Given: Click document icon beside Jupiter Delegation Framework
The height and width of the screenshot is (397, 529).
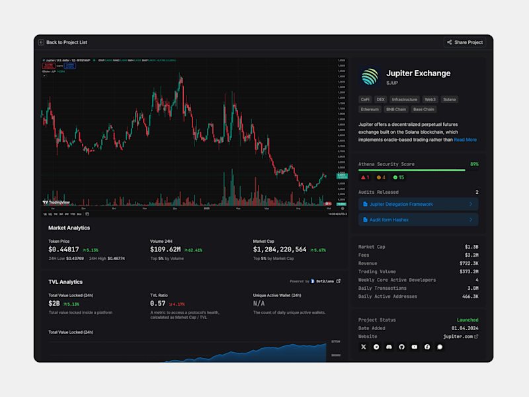Looking at the screenshot, I should (365, 204).
